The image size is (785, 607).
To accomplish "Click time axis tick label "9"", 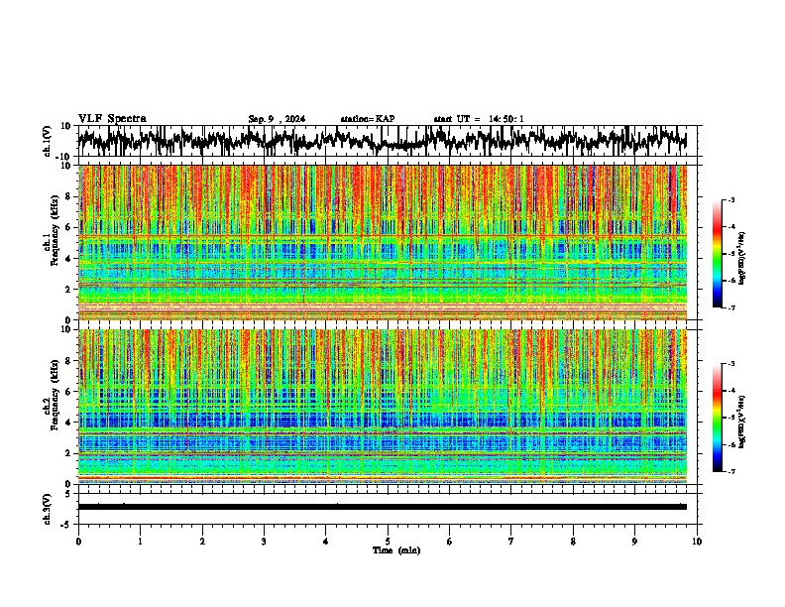I will [x=634, y=542].
